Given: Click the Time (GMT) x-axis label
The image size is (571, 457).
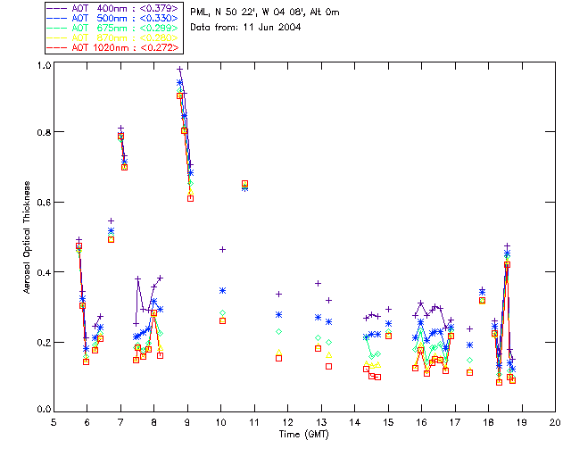Looking at the screenshot, I should coord(304,433).
